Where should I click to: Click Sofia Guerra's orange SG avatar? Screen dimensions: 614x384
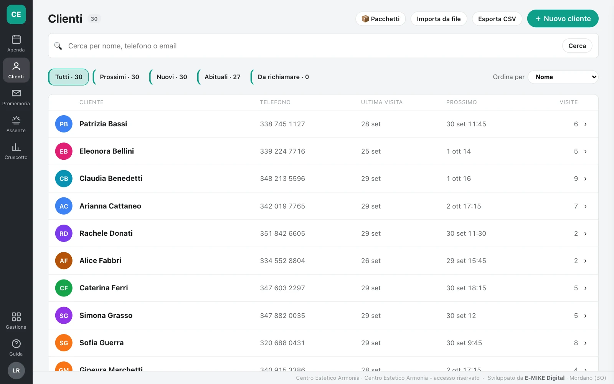64,343
